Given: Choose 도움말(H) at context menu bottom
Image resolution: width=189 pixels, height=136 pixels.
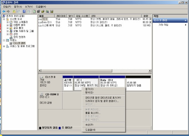Looking at the screenshot, I should [103, 130].
